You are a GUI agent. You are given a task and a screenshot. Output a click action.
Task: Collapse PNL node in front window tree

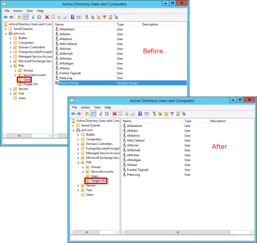pos(78,162)
